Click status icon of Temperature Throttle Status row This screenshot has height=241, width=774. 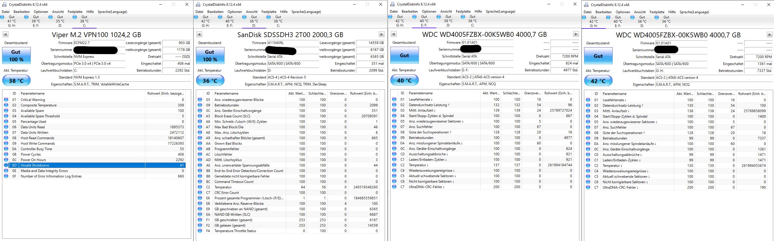(x=200, y=231)
